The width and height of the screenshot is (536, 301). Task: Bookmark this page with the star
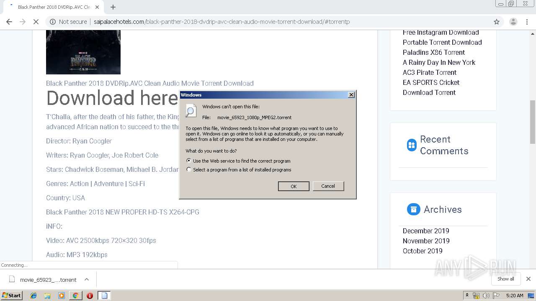[x=497, y=22]
